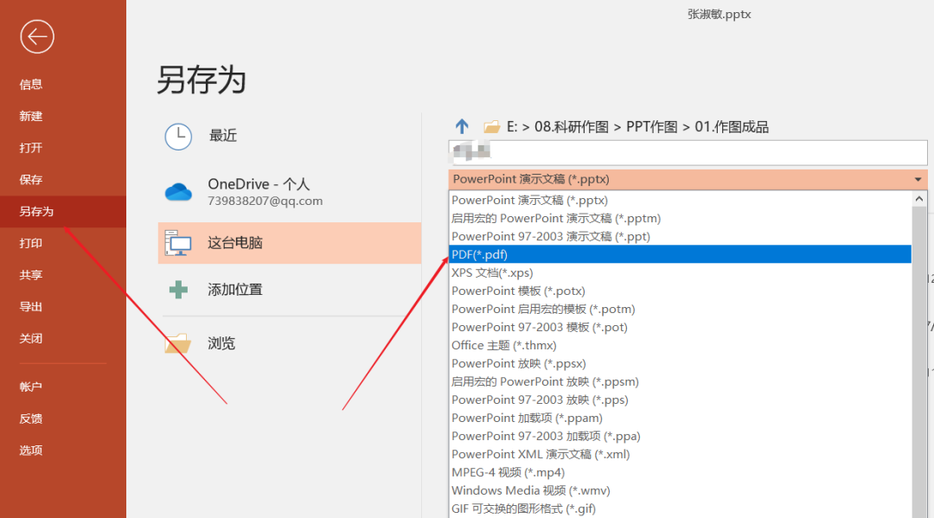Click 浏览 to browse folders
The width and height of the screenshot is (934, 518).
(290, 343)
